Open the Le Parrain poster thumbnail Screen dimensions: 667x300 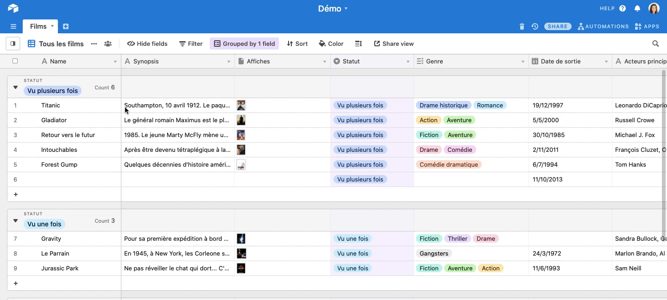click(241, 253)
